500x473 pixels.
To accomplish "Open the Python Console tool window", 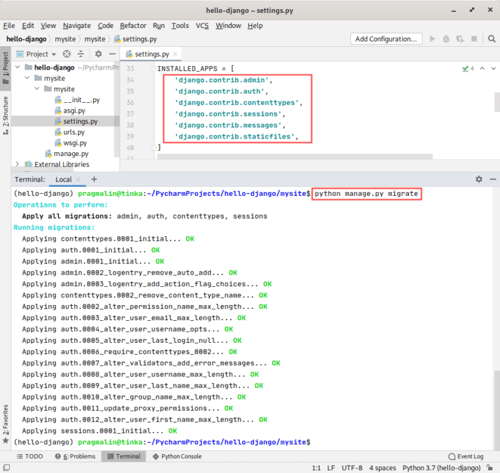I will tap(177, 456).
